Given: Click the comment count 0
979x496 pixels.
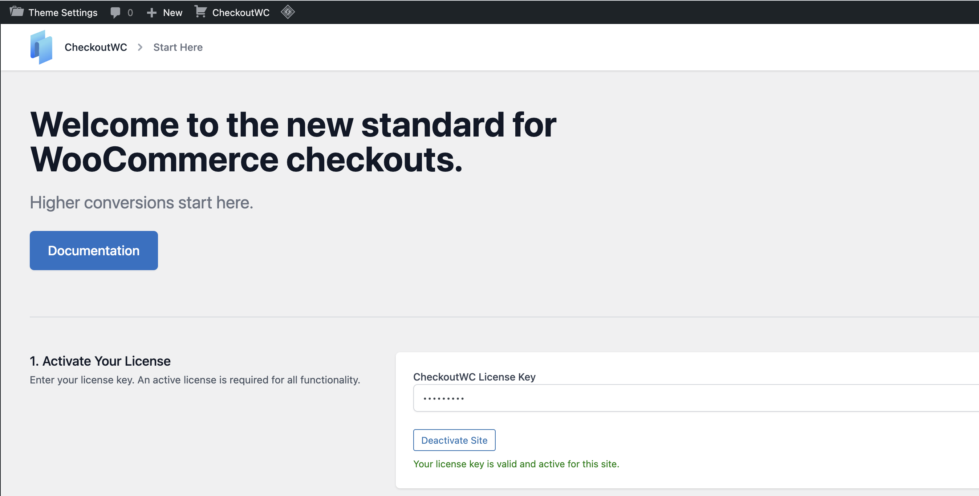Looking at the screenshot, I should [x=130, y=13].
